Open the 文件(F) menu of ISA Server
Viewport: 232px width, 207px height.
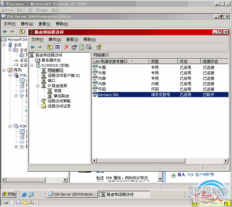click(10, 24)
